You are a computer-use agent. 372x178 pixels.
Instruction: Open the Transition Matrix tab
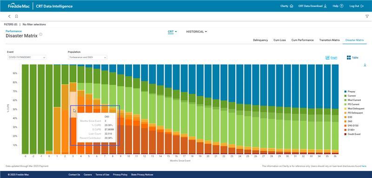(x=329, y=40)
